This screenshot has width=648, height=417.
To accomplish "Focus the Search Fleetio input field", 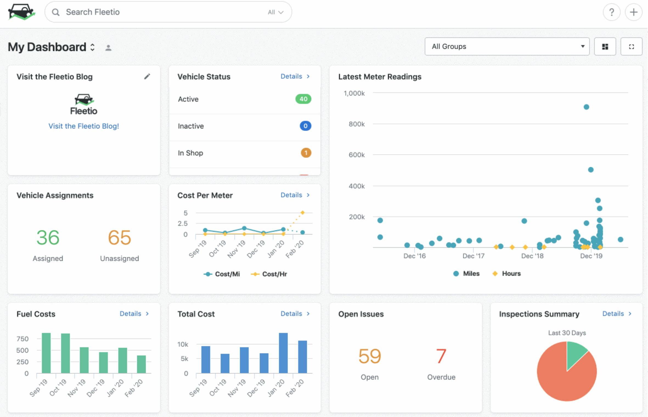I will (x=165, y=12).
